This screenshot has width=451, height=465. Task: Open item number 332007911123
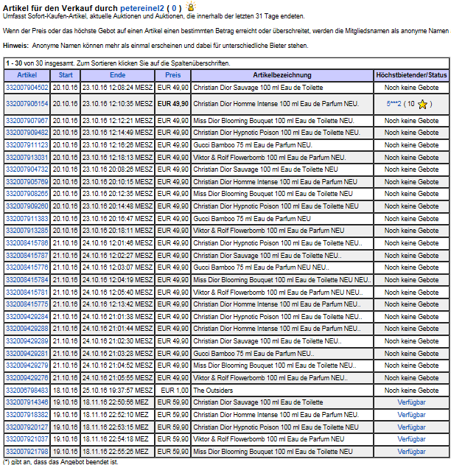[x=27, y=145]
